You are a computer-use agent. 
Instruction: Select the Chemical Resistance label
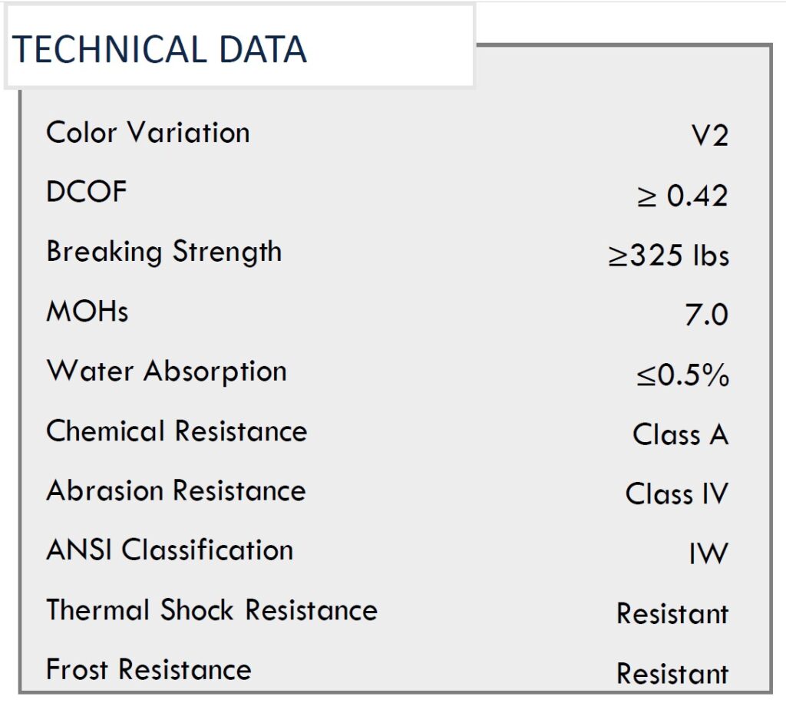coord(177,431)
